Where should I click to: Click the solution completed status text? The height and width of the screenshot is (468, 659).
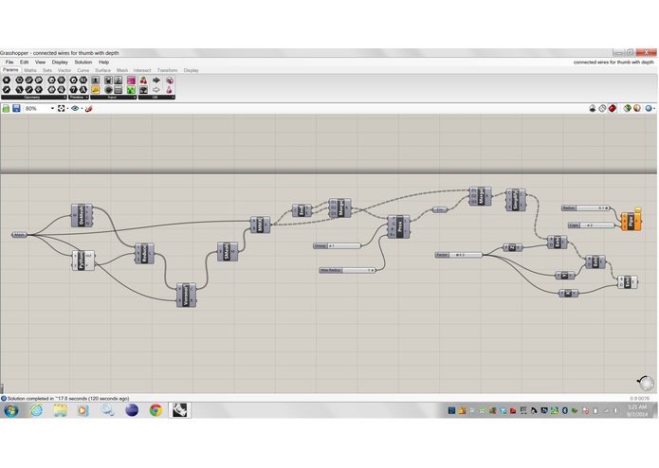point(68,398)
